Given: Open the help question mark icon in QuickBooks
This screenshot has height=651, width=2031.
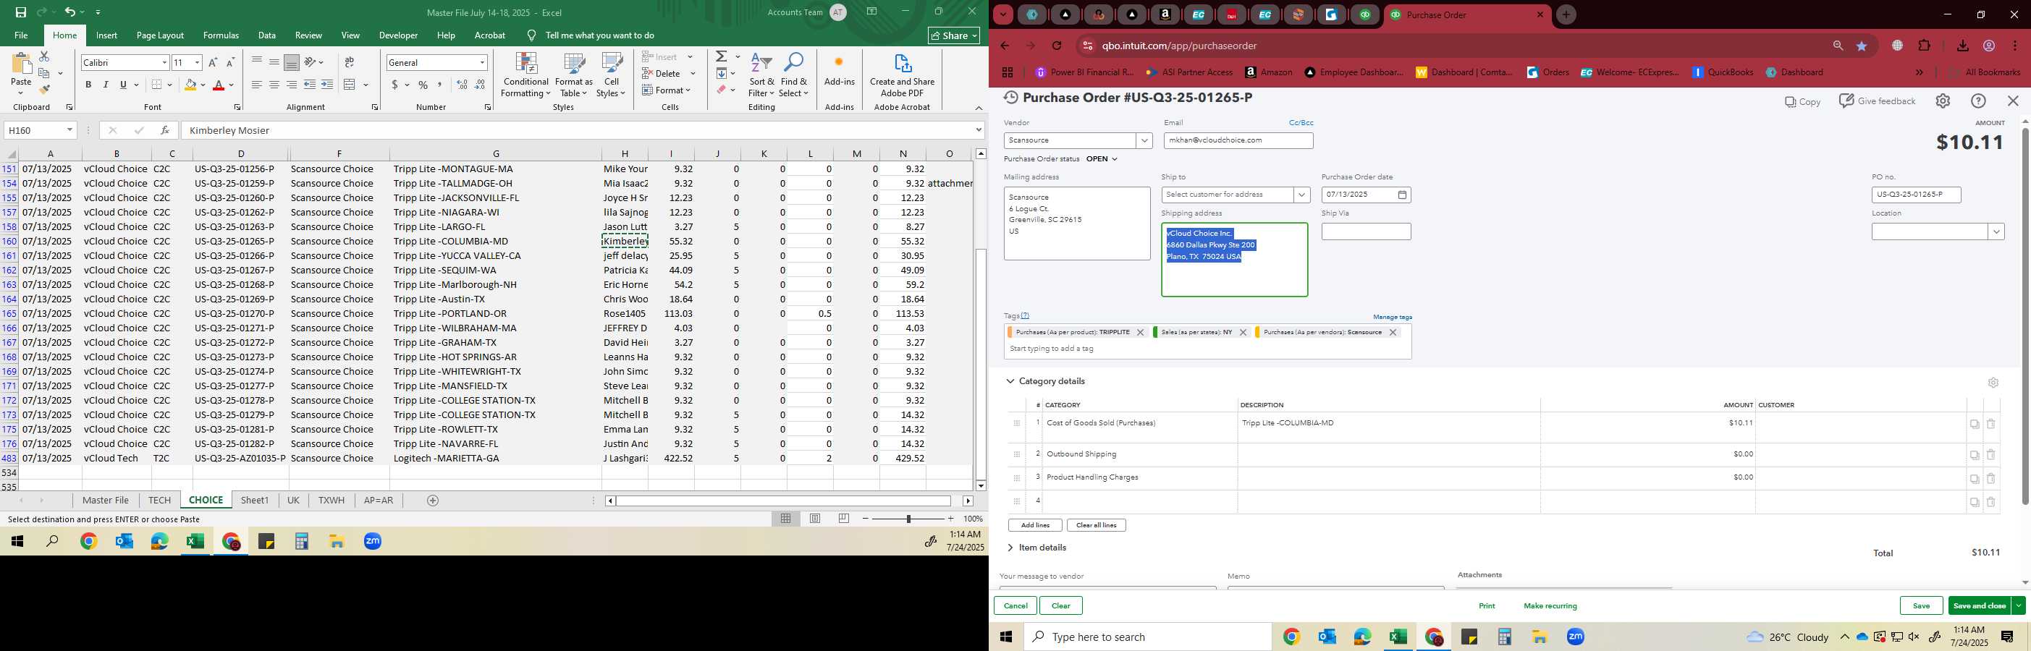Looking at the screenshot, I should (x=1978, y=101).
